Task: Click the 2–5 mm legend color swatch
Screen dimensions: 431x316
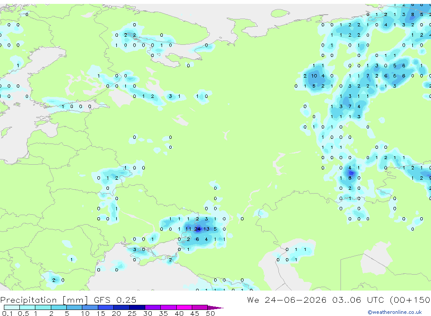Action: [59, 307]
